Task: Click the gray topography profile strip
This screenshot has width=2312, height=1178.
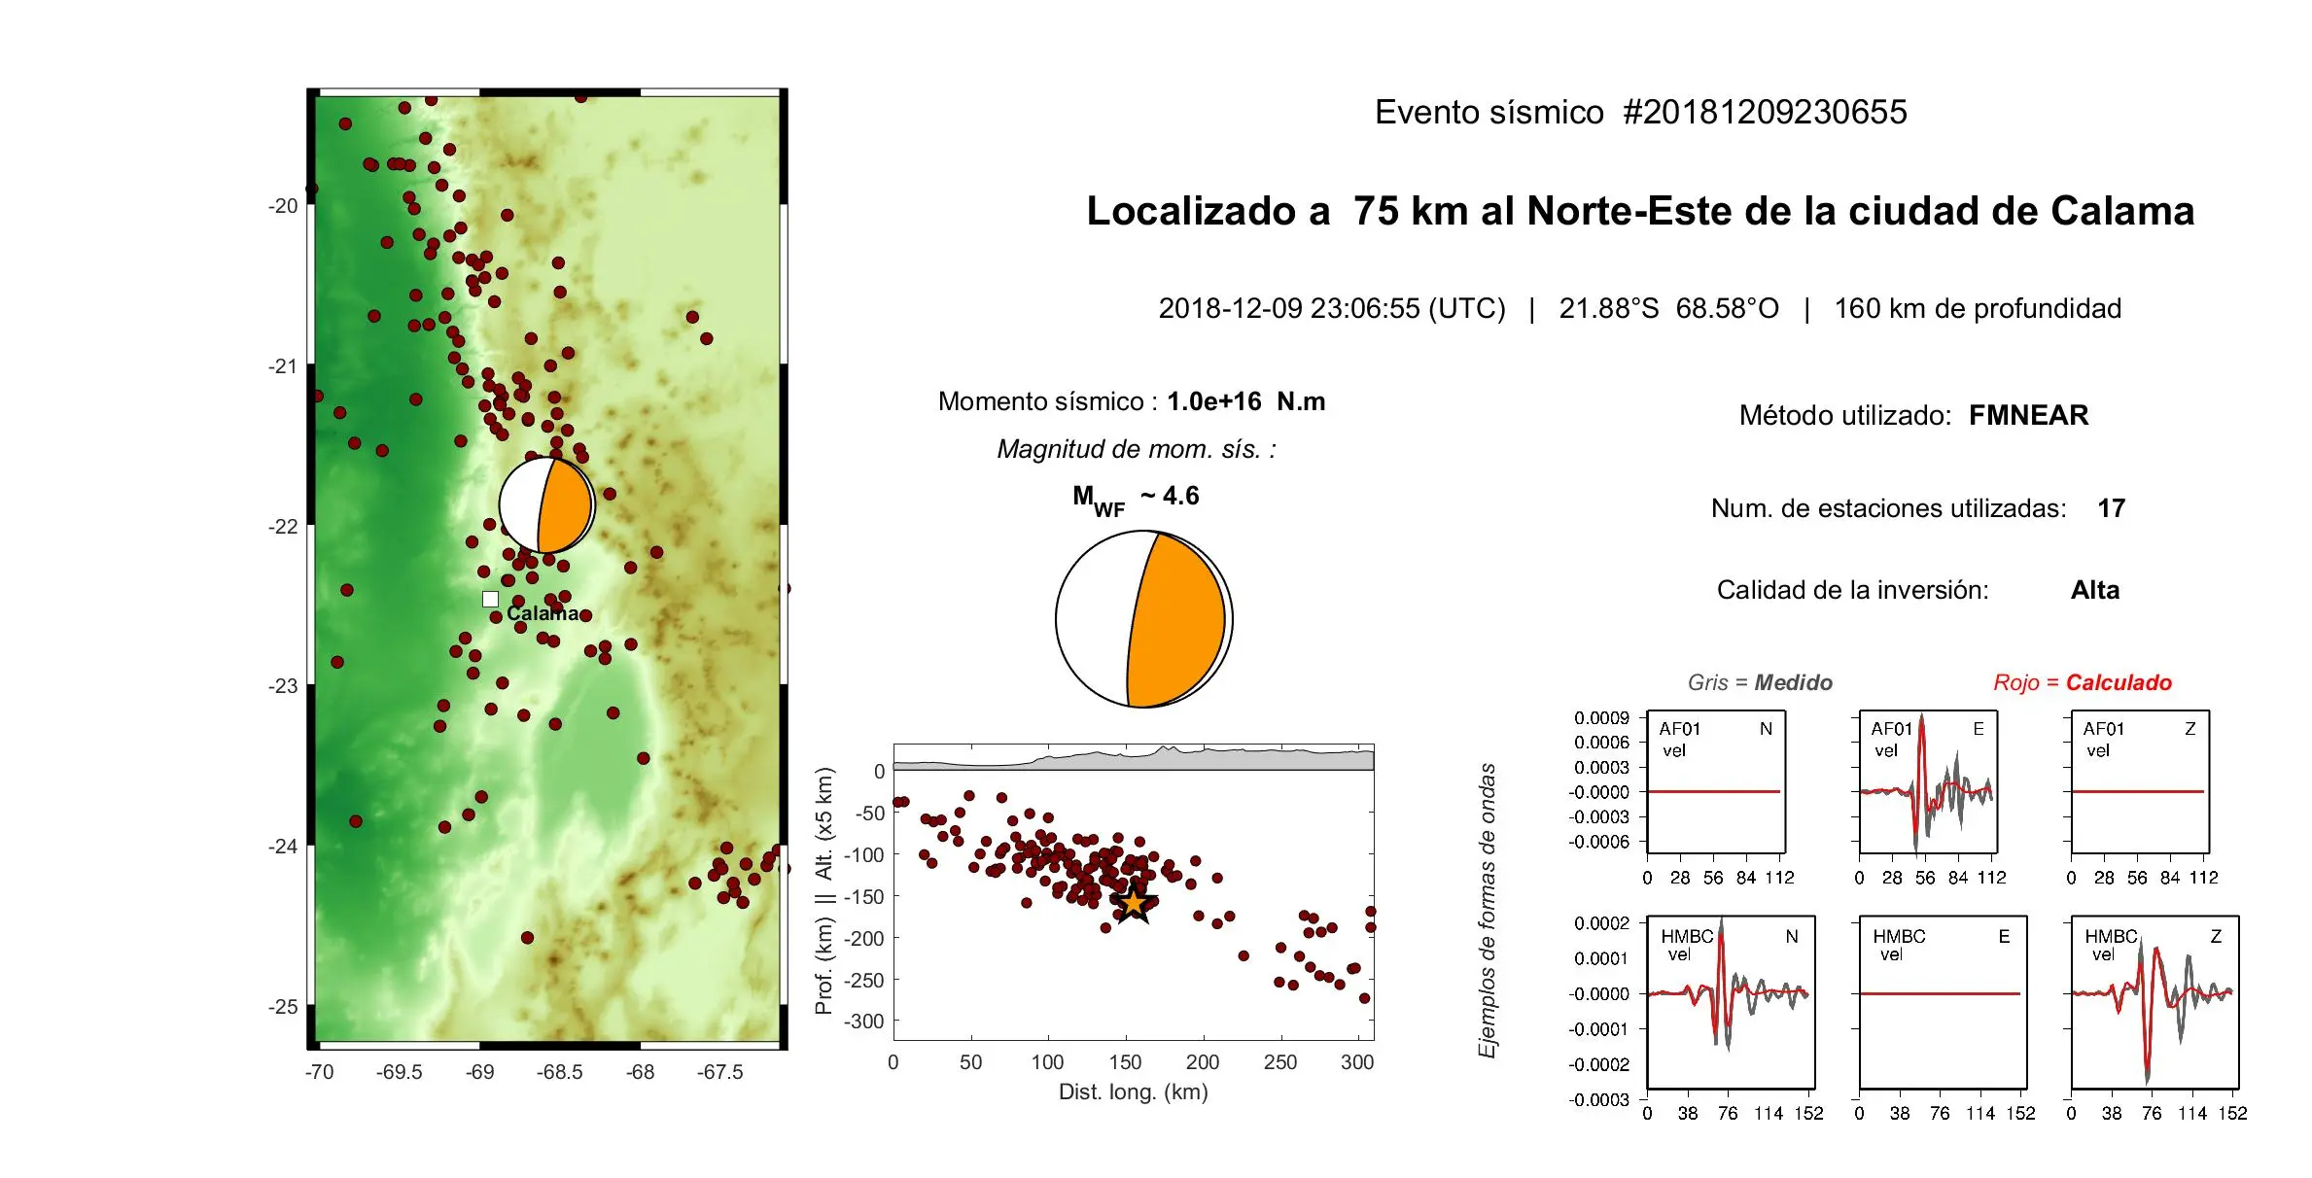Action: (1134, 758)
